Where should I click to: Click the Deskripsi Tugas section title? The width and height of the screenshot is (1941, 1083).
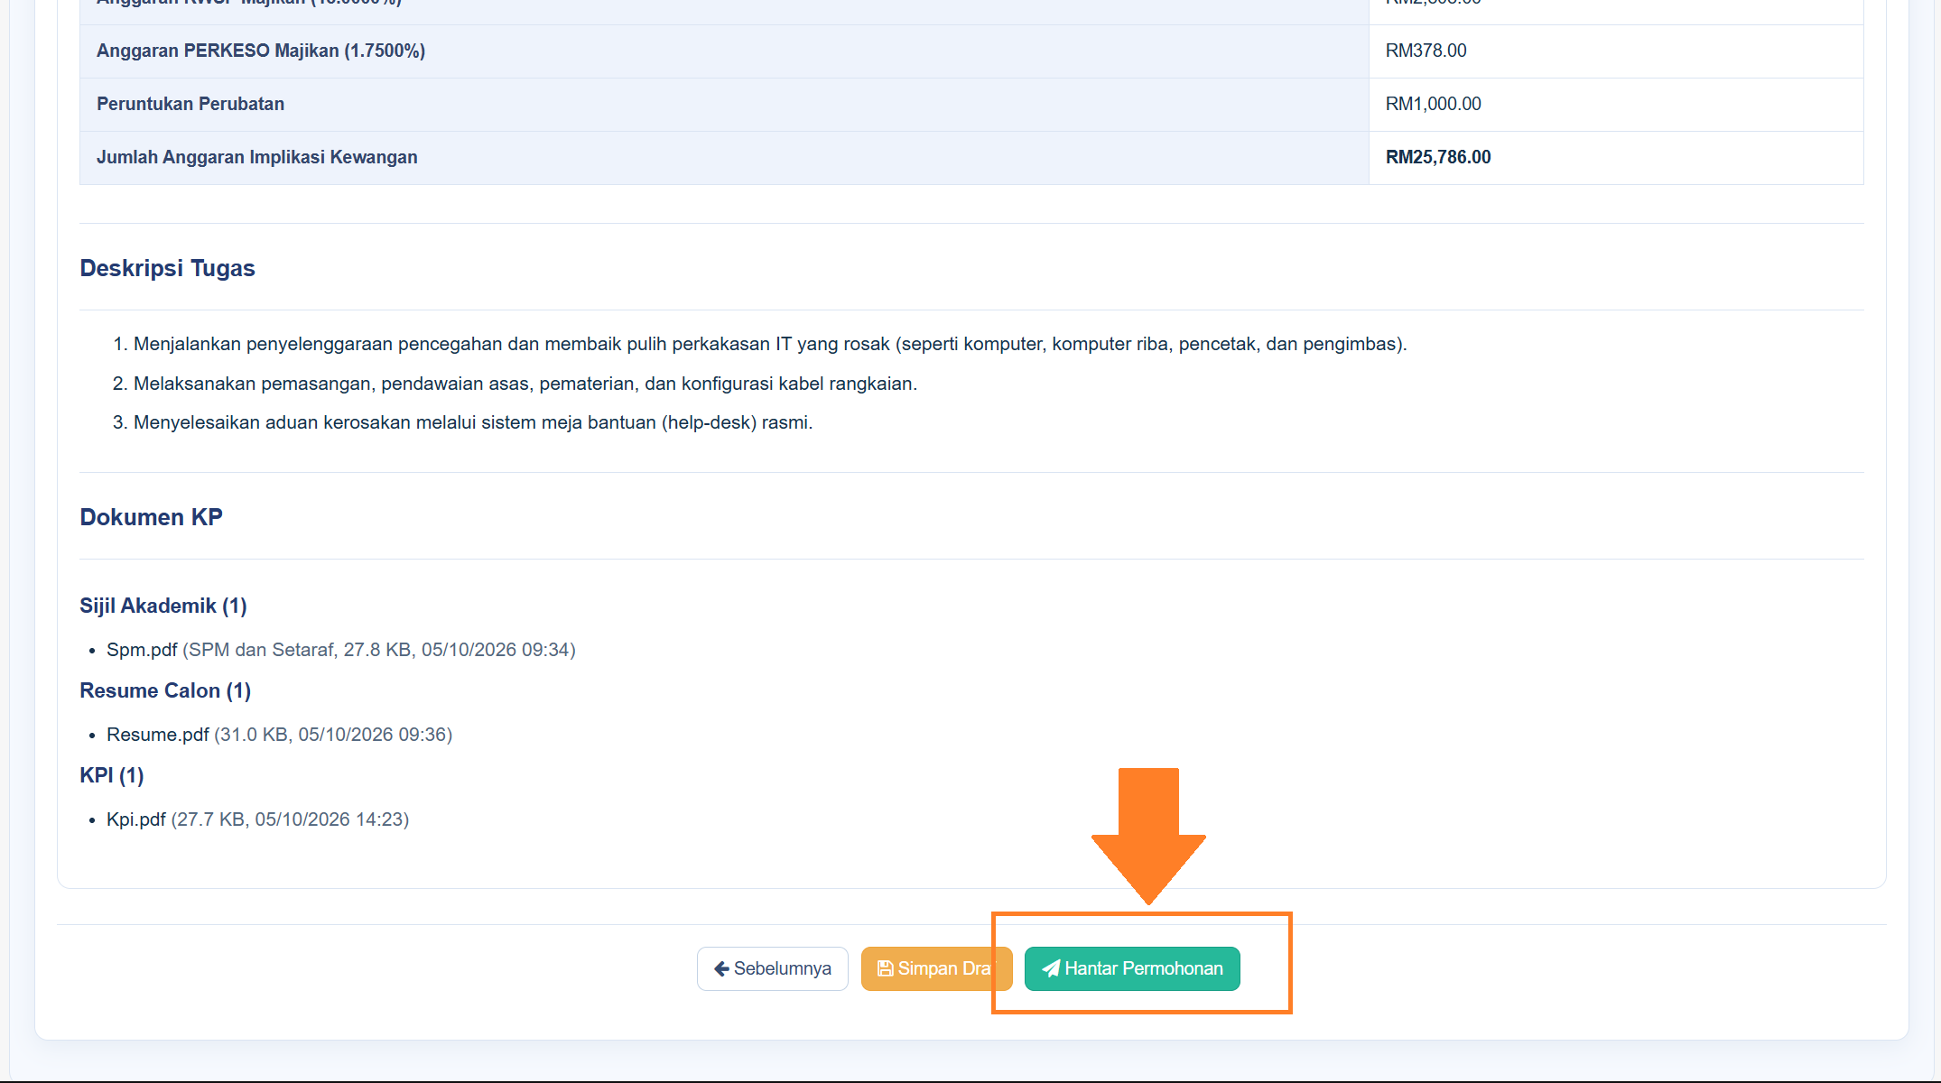[167, 268]
